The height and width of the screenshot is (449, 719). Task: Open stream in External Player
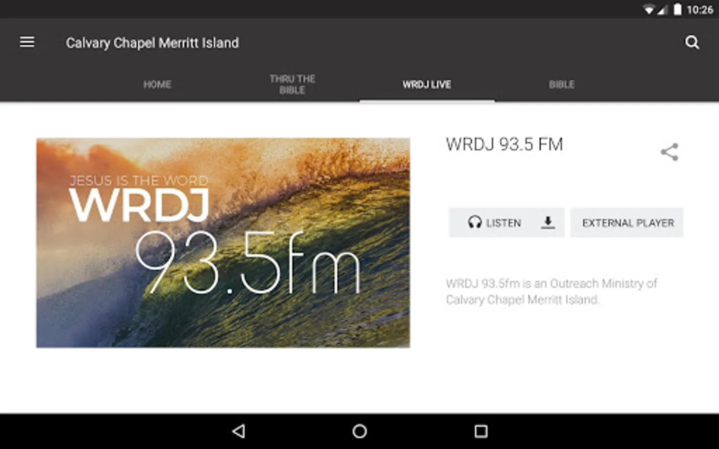627,223
